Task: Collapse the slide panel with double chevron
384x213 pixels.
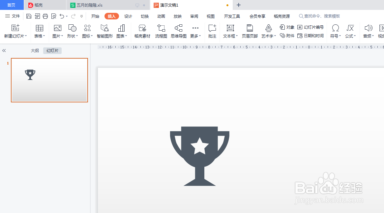Action: pyautogui.click(x=4, y=51)
